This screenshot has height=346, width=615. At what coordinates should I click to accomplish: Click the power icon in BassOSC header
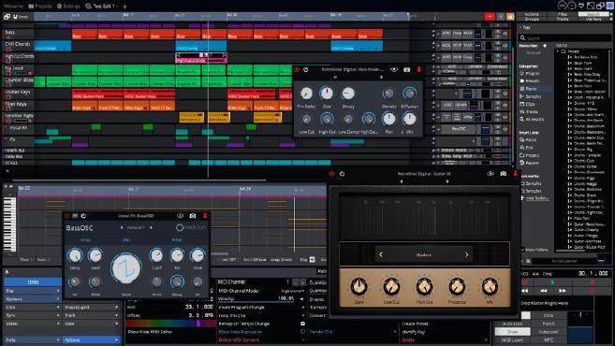(83, 216)
